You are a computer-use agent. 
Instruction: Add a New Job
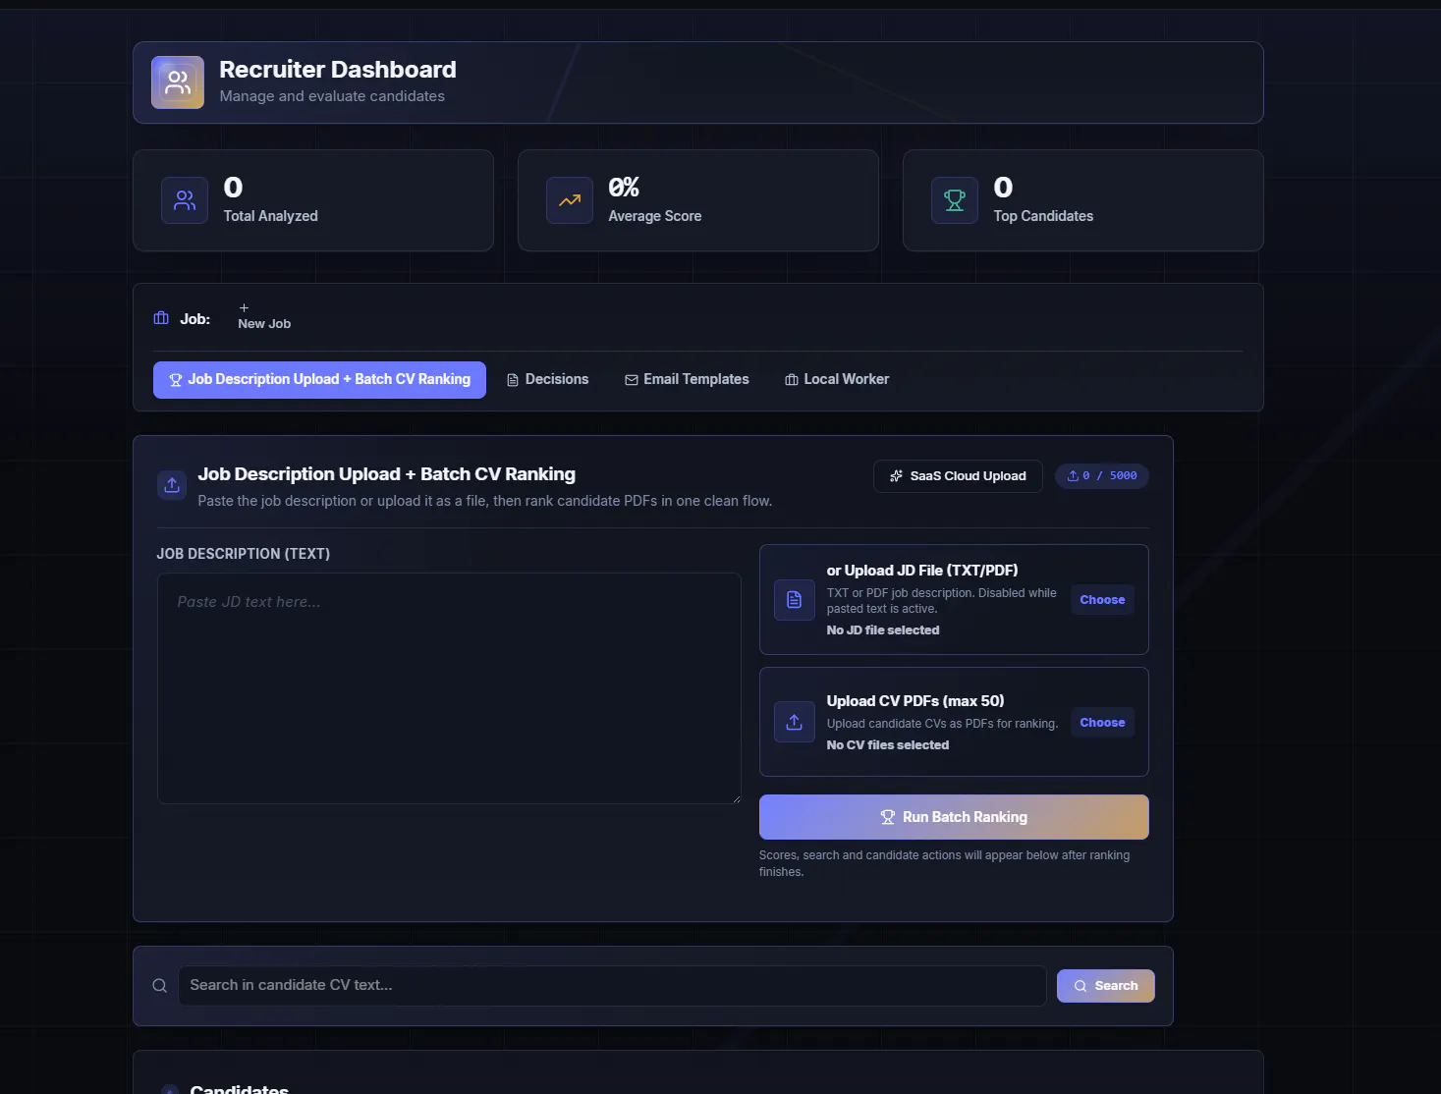click(264, 316)
